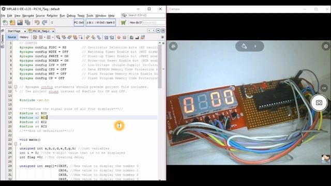Open last captured photo thumbnail in Camera
The image size is (331, 186).
(325, 159)
